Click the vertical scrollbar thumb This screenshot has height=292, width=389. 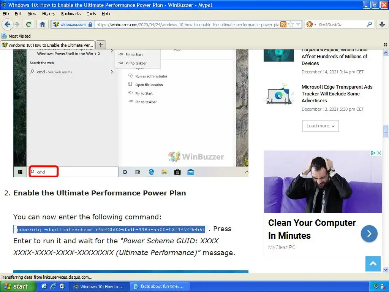(386, 131)
